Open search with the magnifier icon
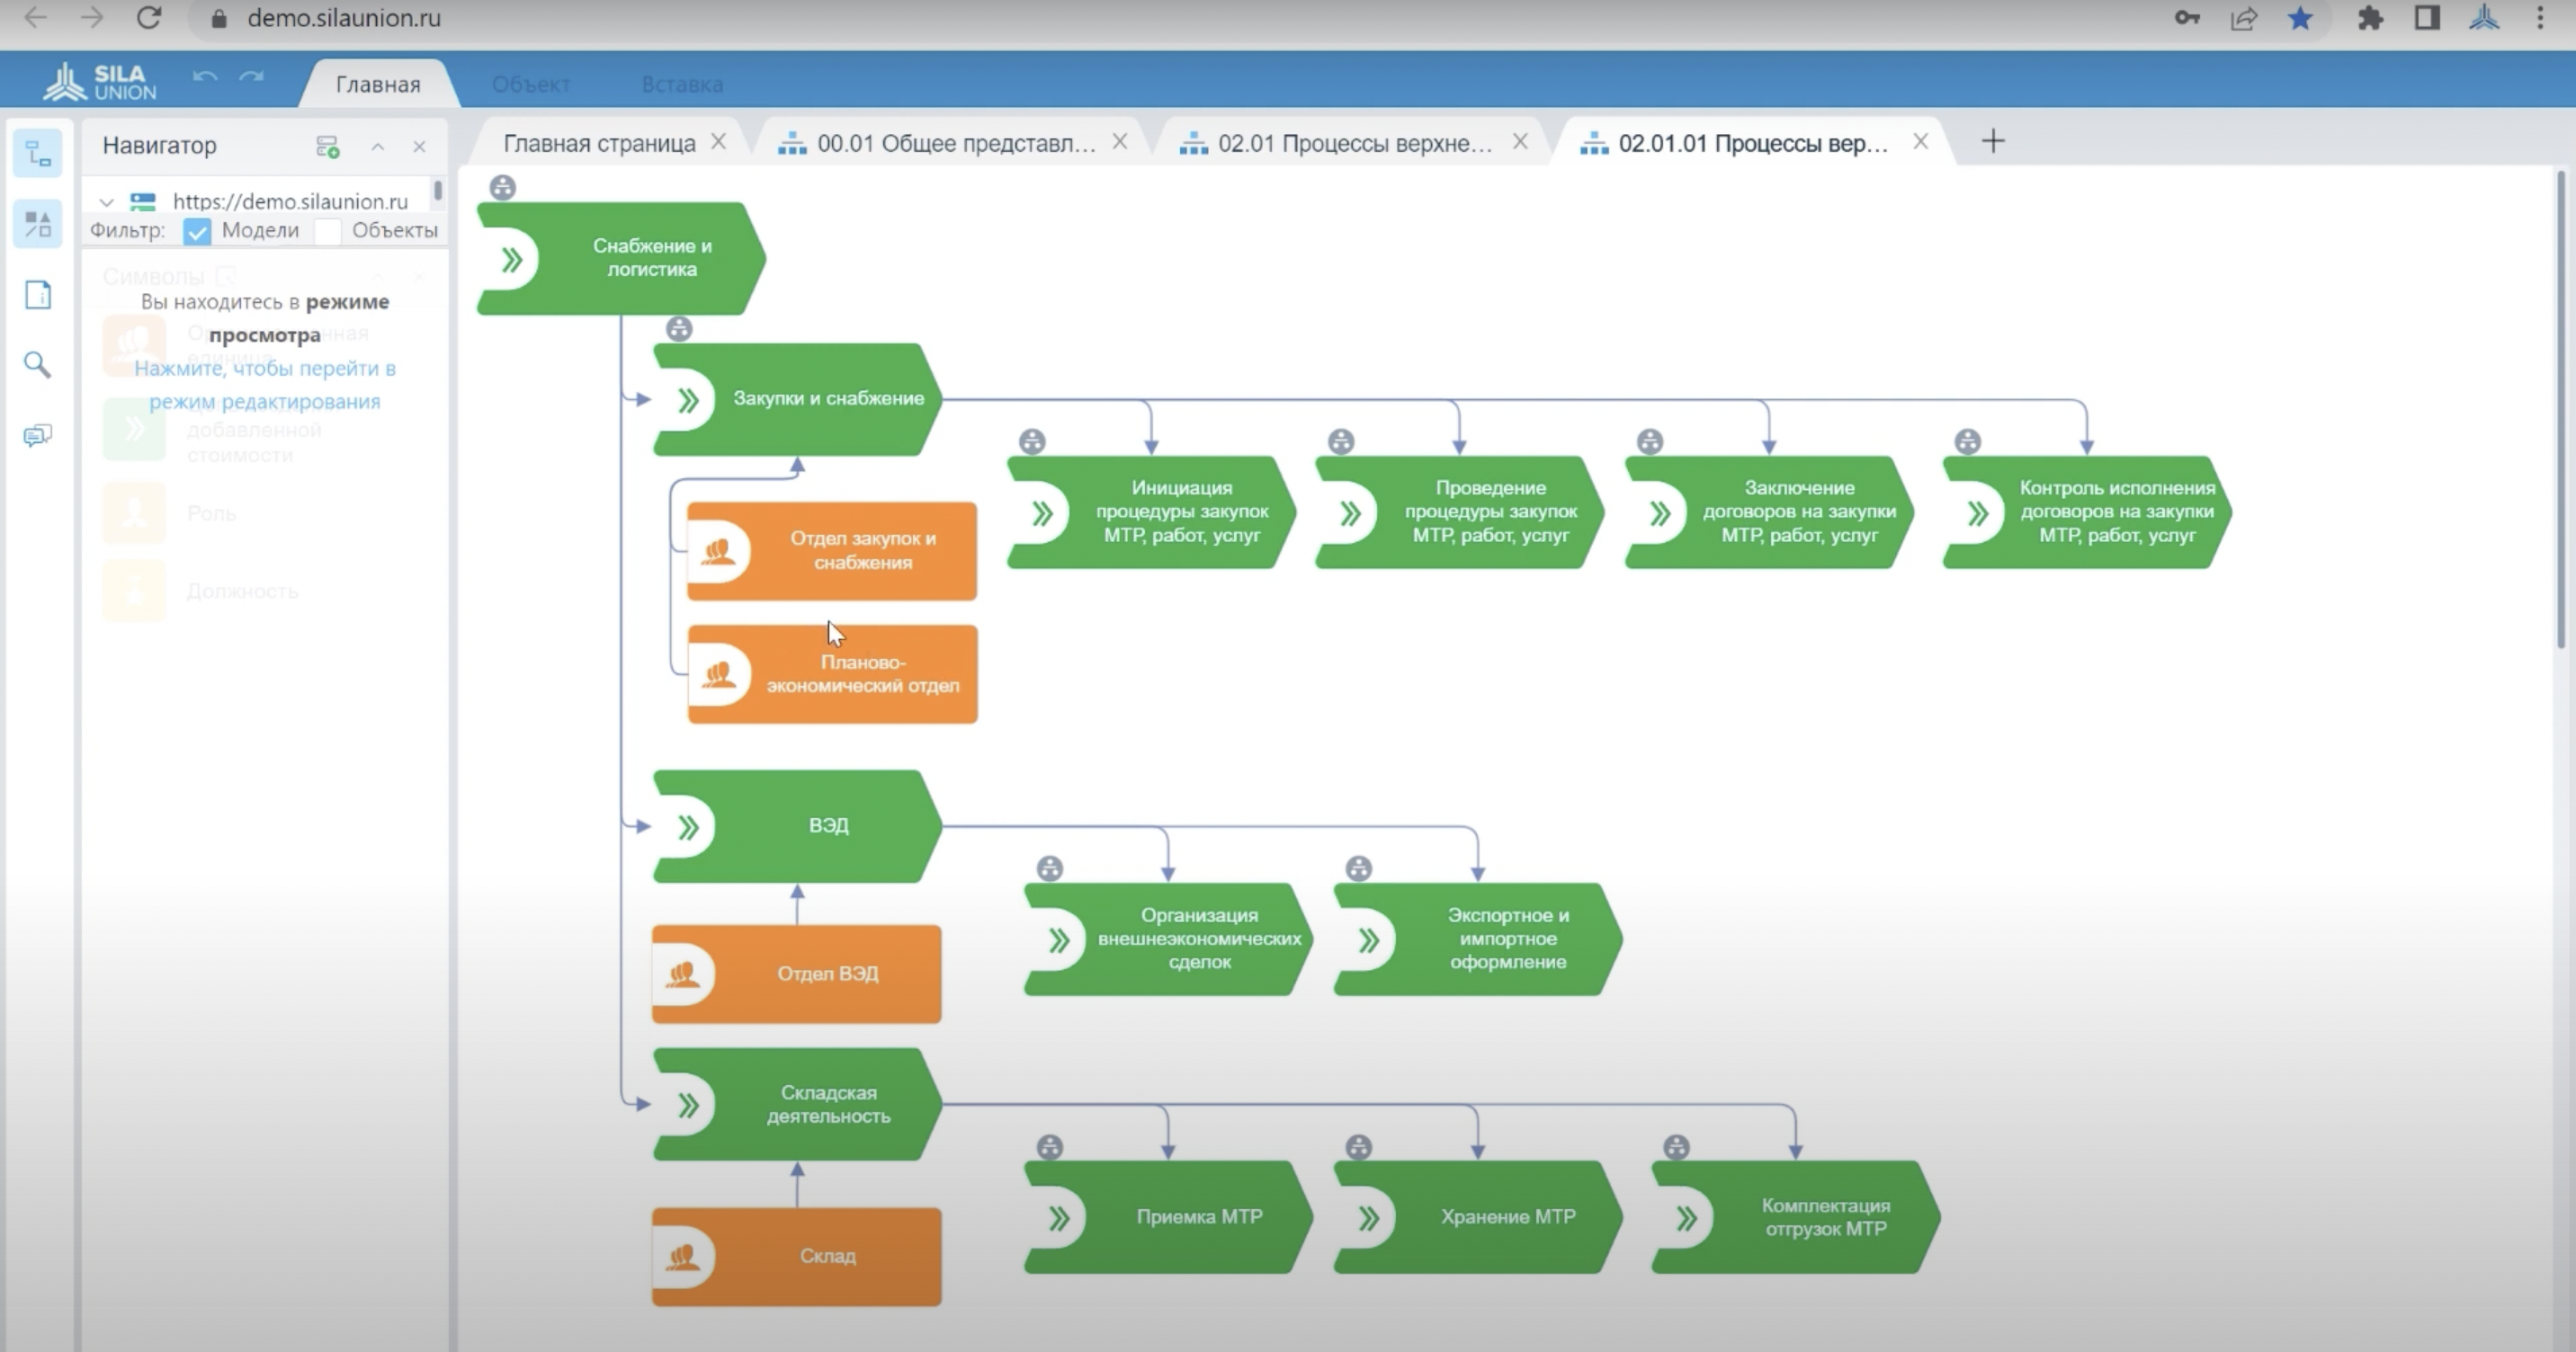Viewport: 2576px width, 1352px height. [x=38, y=365]
